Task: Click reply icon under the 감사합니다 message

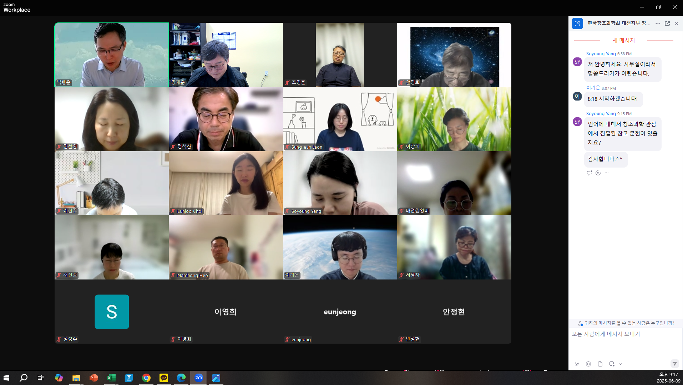Action: point(590,173)
